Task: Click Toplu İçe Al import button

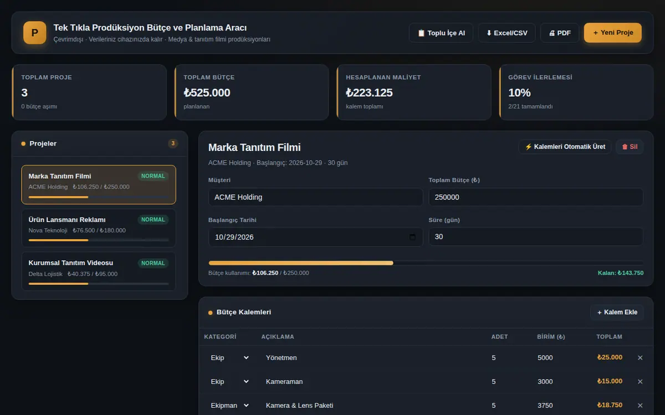Action: pos(441,33)
